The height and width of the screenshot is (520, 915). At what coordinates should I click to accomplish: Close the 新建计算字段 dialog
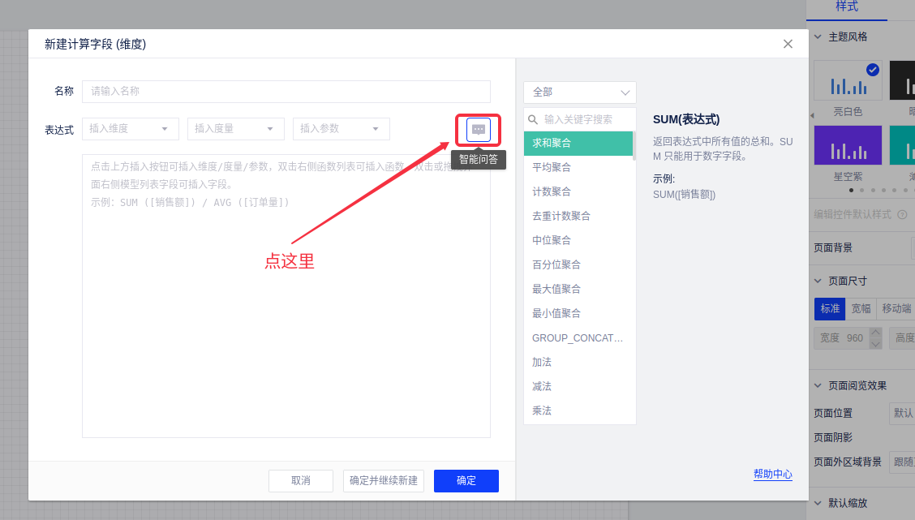click(x=788, y=44)
